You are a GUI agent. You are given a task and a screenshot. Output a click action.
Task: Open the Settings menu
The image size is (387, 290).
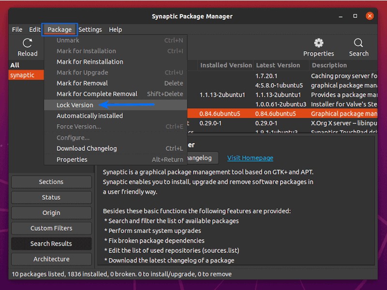[x=90, y=29]
